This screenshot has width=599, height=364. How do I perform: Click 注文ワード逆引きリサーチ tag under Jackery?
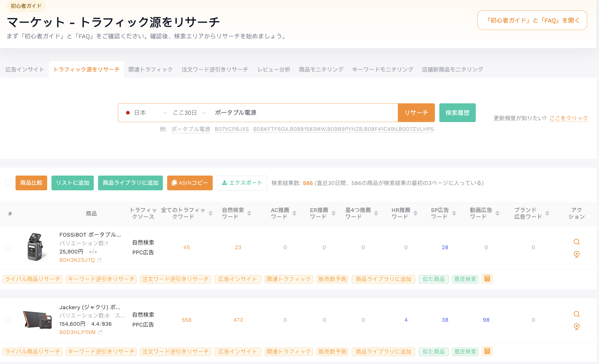(175, 352)
